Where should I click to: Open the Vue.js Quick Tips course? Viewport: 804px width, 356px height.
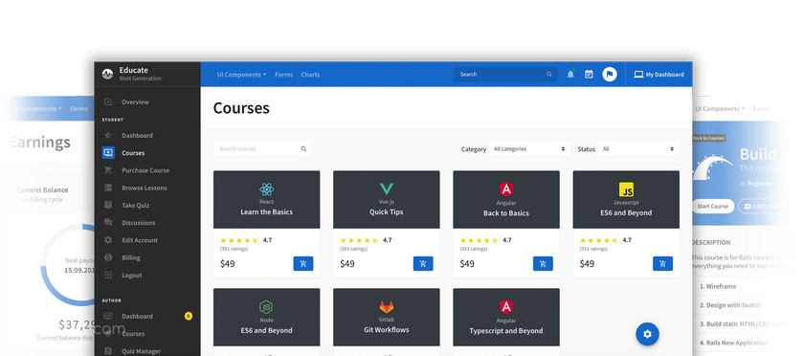tap(386, 200)
